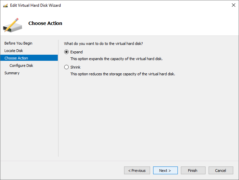
Task: Click Finish to complete the wizard
Action: [193, 171]
